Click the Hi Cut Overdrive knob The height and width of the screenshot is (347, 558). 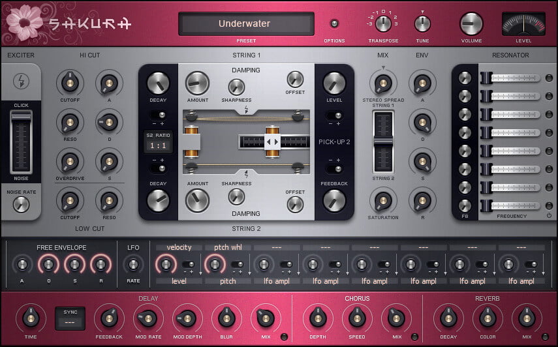pos(70,160)
